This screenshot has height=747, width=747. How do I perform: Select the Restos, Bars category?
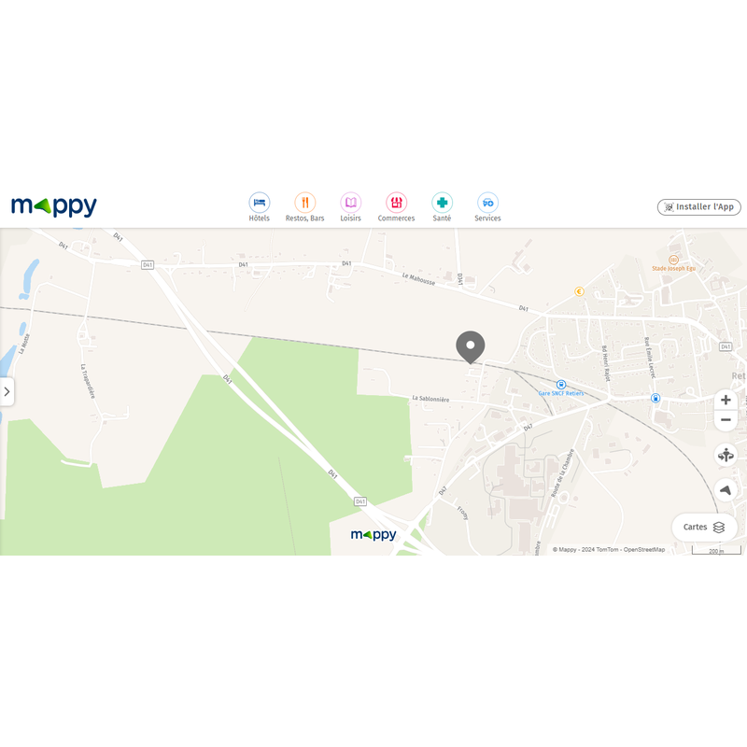pos(305,206)
